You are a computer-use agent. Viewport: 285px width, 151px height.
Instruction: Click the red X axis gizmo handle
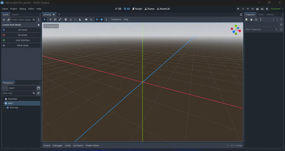(x=240, y=31)
